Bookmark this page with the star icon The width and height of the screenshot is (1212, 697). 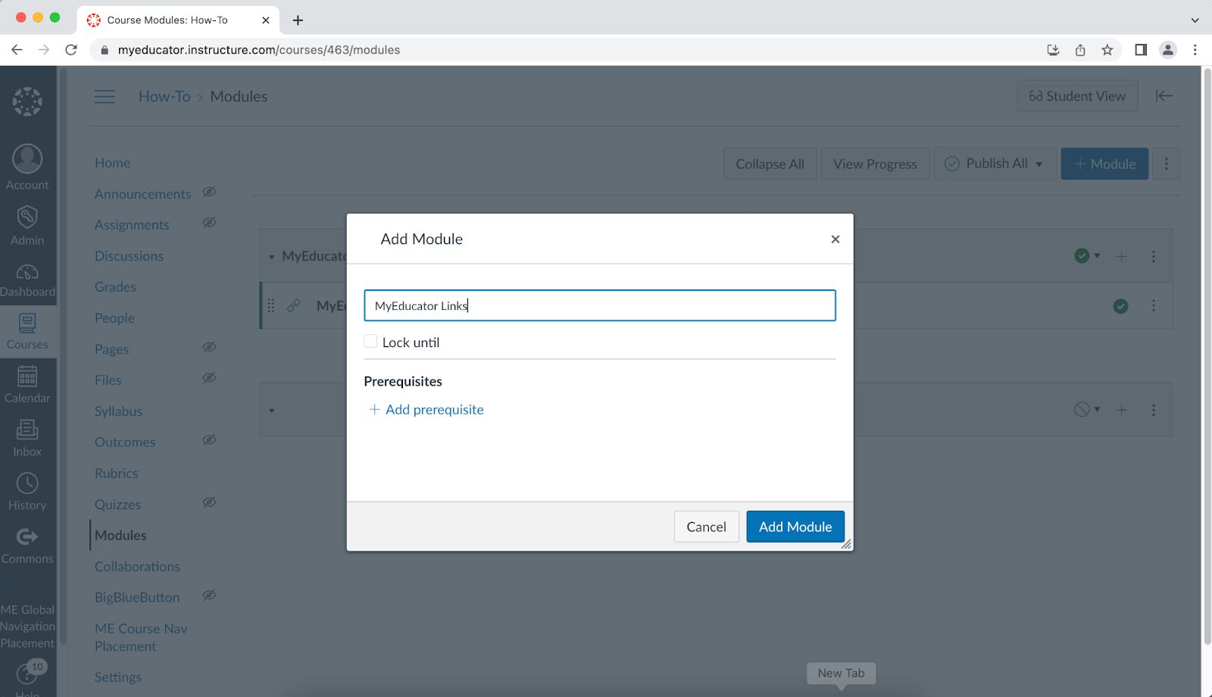click(1107, 50)
